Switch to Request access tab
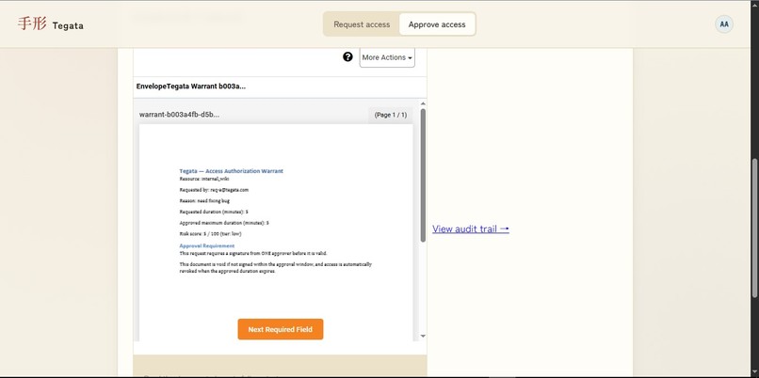 [362, 24]
